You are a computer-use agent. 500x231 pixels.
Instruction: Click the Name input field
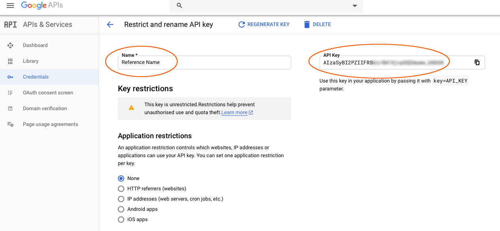(x=204, y=62)
